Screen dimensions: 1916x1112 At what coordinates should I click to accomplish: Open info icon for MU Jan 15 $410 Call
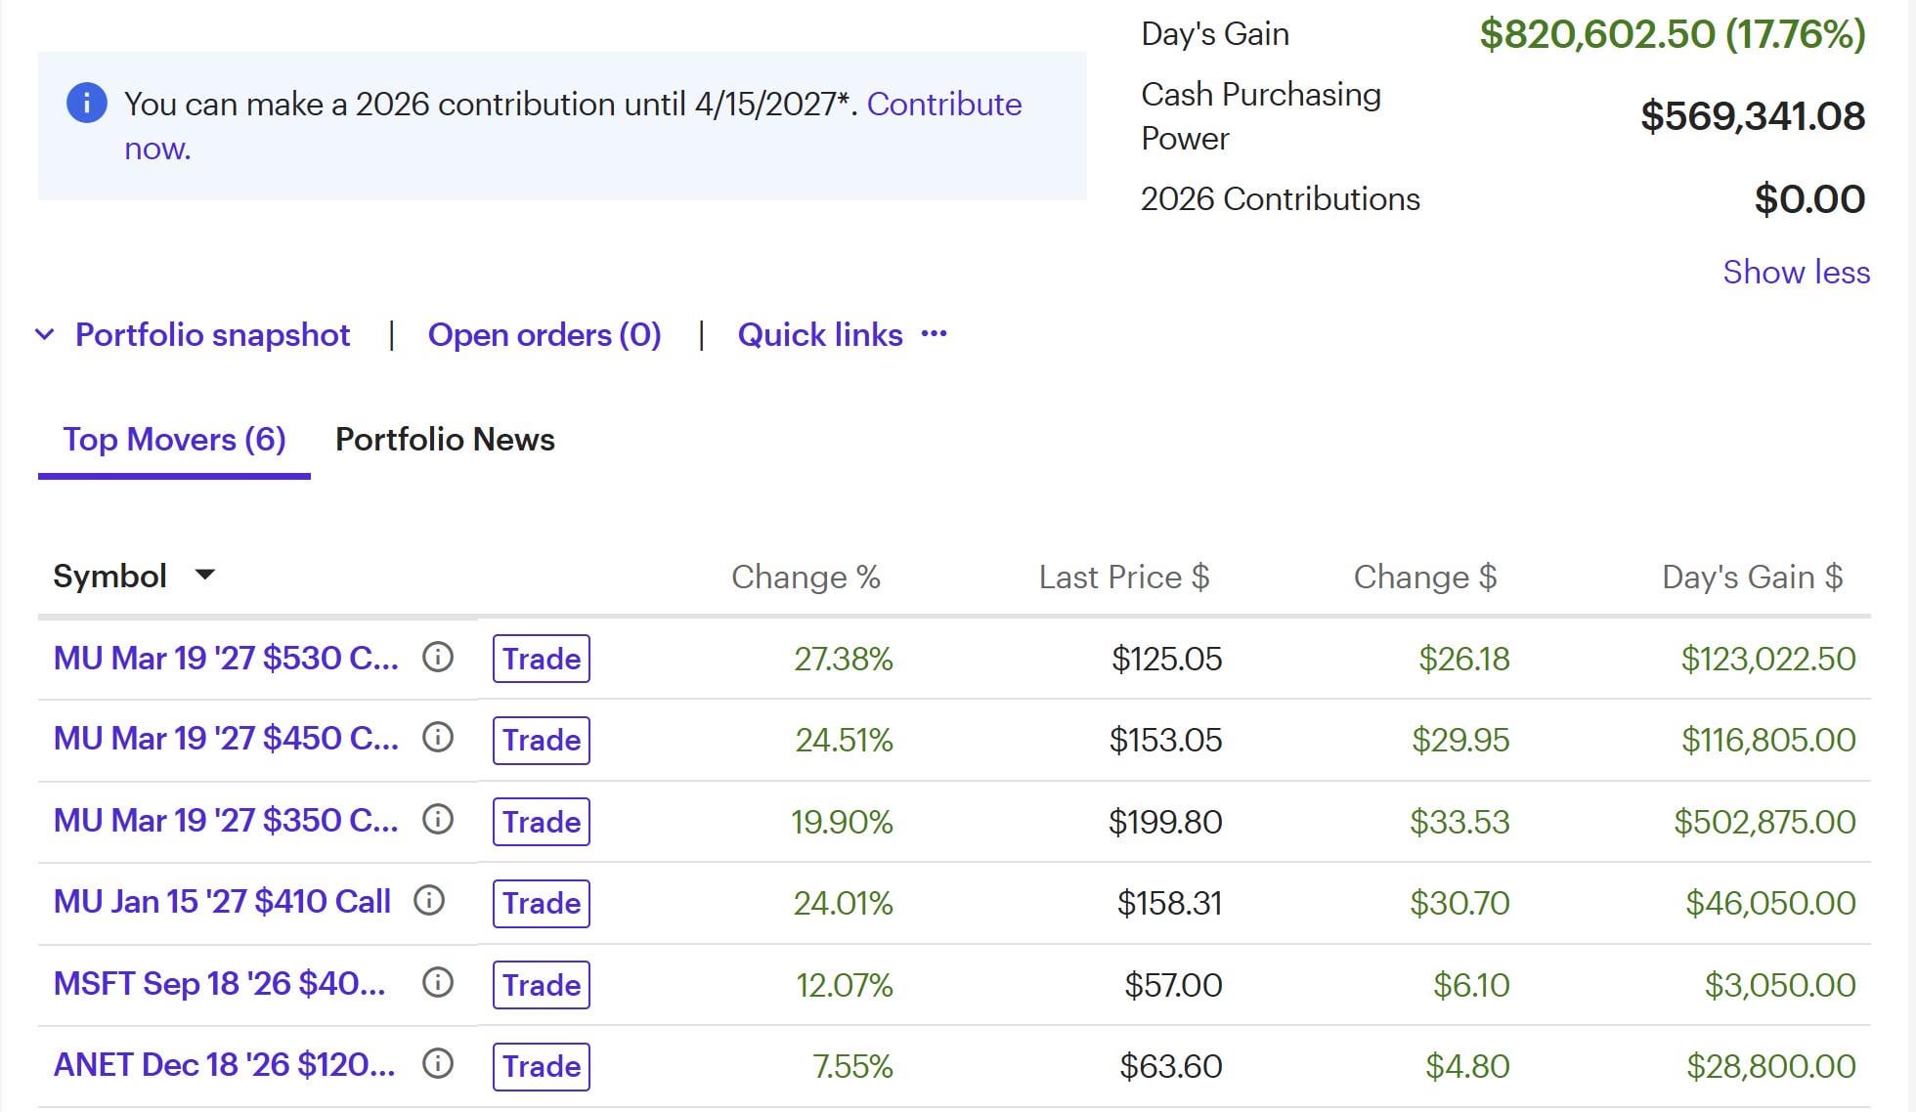[x=429, y=901]
